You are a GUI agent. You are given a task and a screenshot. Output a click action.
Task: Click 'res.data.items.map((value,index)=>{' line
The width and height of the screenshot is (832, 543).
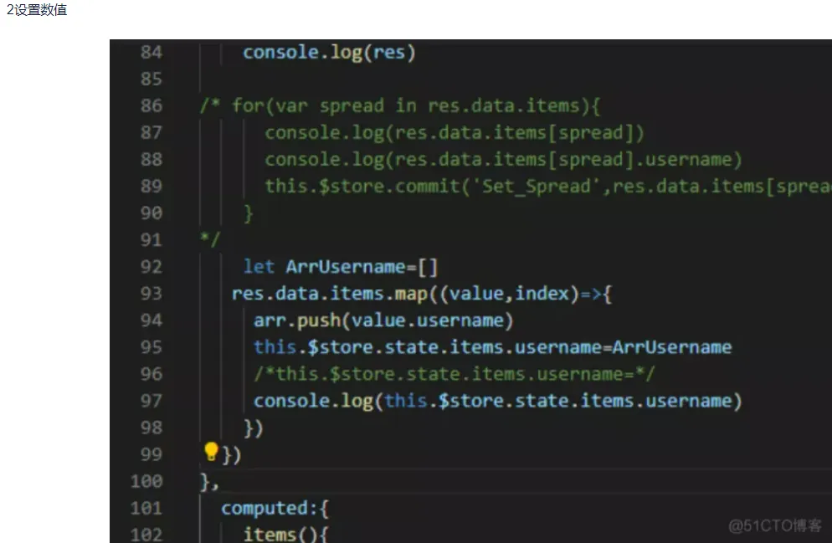[422, 294]
